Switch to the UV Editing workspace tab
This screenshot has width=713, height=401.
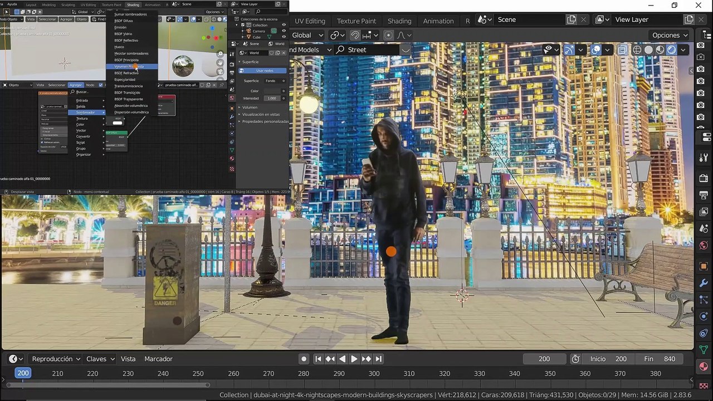coord(310,21)
